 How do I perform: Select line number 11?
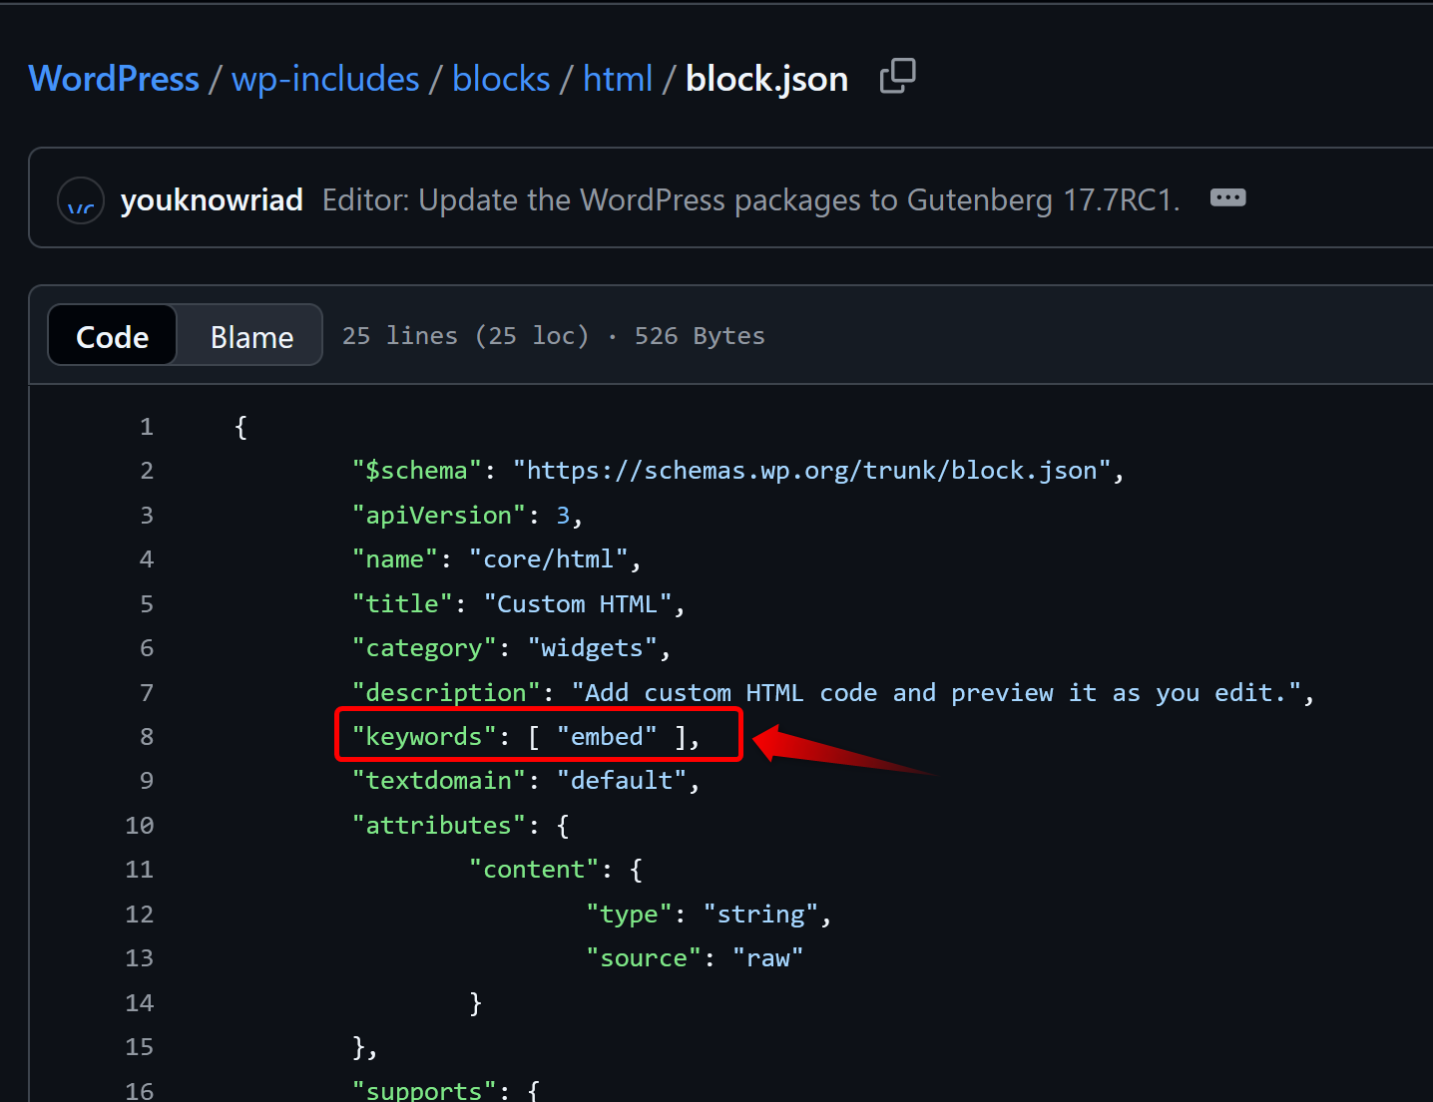[140, 870]
